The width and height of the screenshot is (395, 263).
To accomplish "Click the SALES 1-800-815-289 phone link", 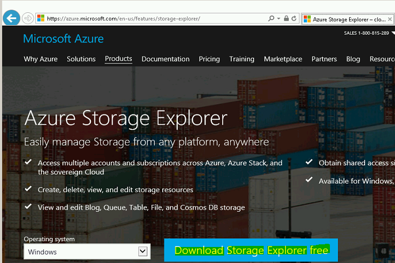I will tap(366, 33).
